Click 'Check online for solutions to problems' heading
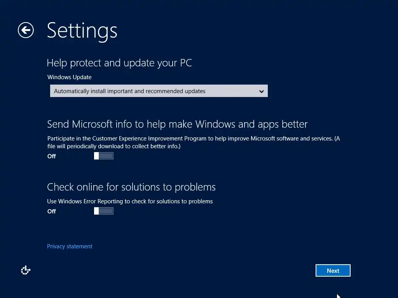 pyautogui.click(x=131, y=187)
